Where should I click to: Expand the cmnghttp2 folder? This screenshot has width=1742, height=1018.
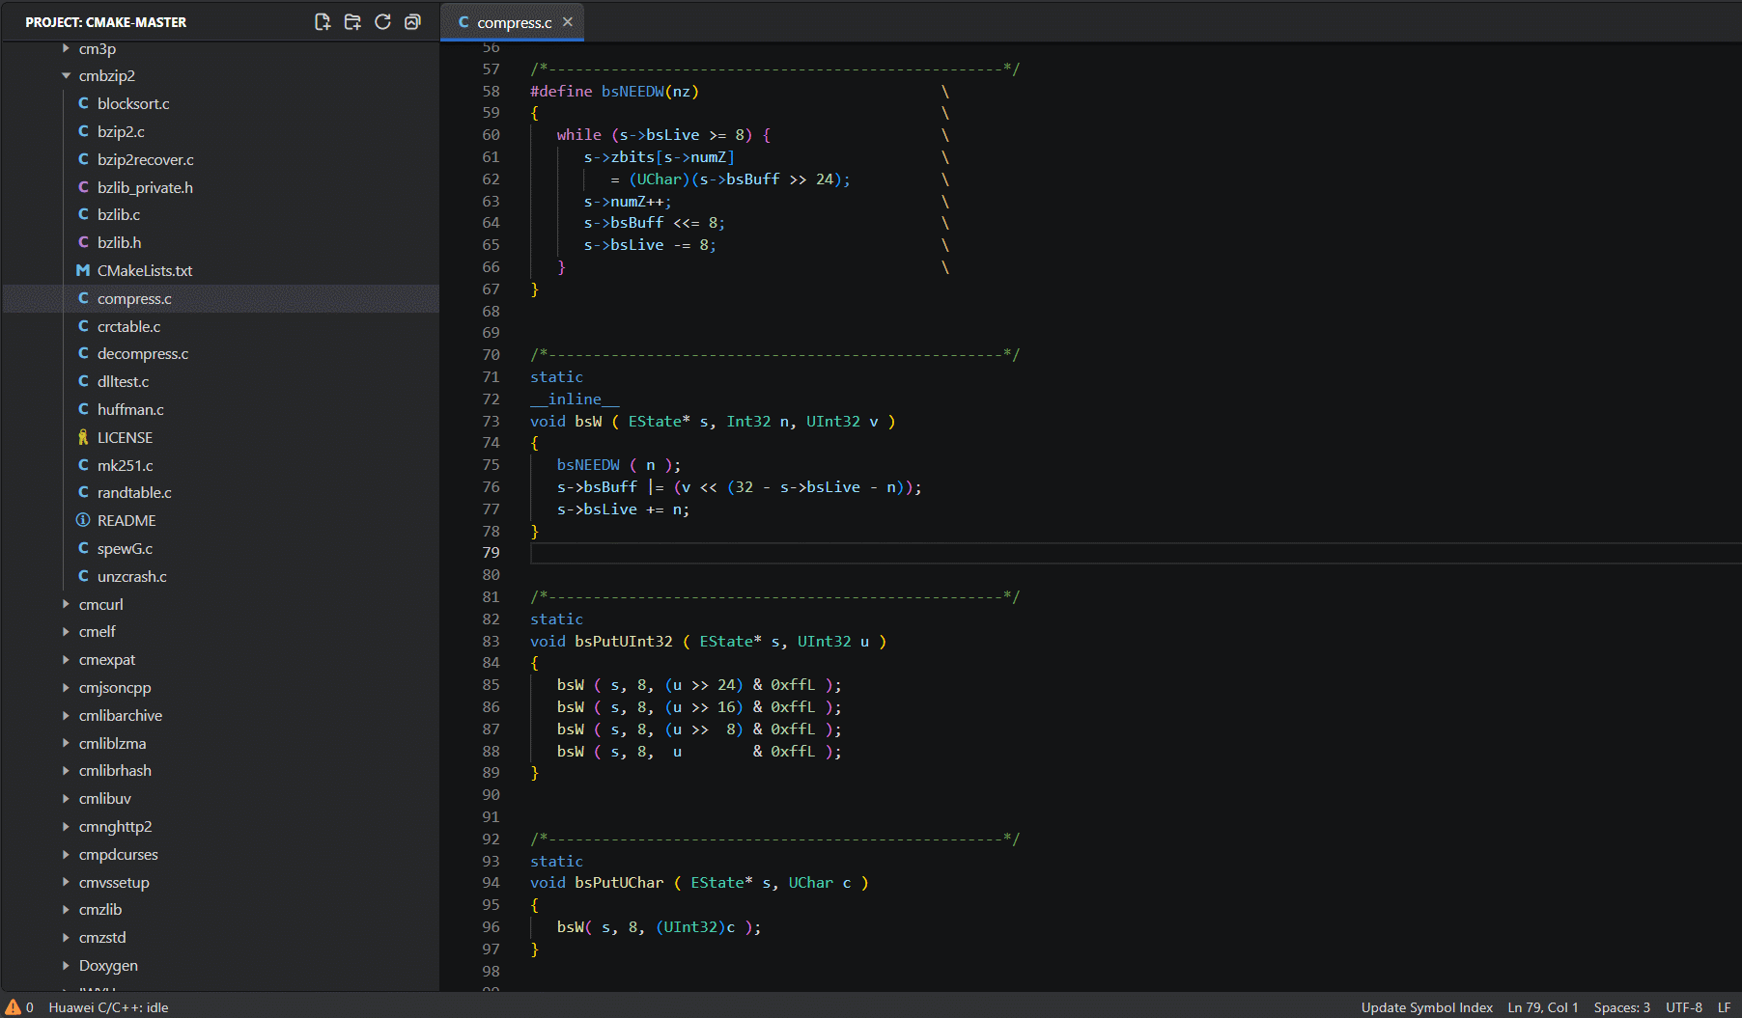(x=66, y=826)
